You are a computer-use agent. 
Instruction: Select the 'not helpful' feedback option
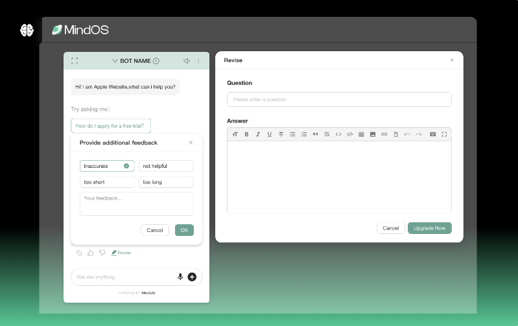click(x=166, y=166)
